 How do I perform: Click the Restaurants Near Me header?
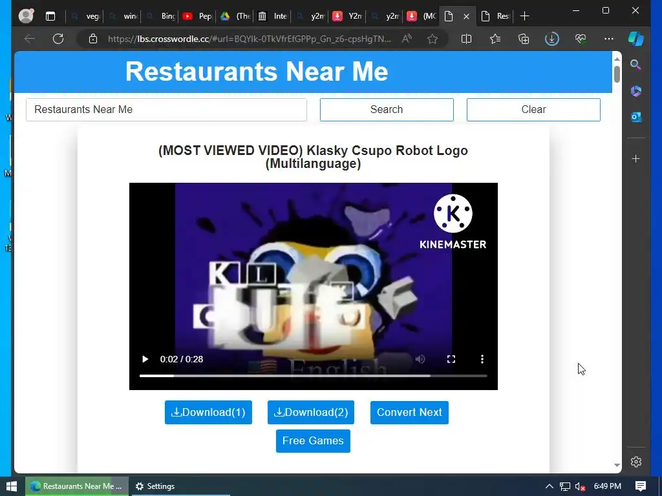[x=256, y=71]
